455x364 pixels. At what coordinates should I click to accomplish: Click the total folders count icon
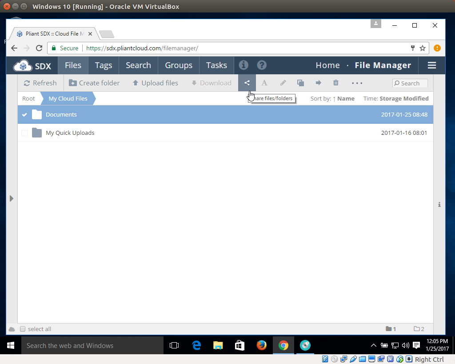tap(417, 329)
